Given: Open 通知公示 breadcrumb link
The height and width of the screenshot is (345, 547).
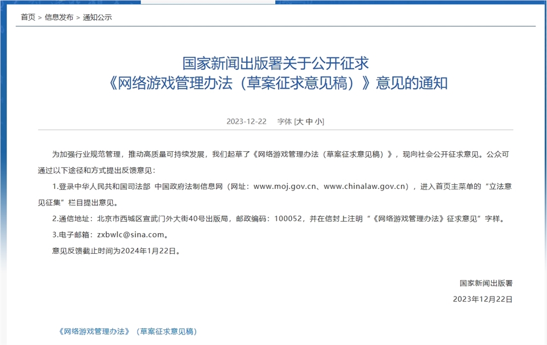Looking at the screenshot, I should 97,17.
